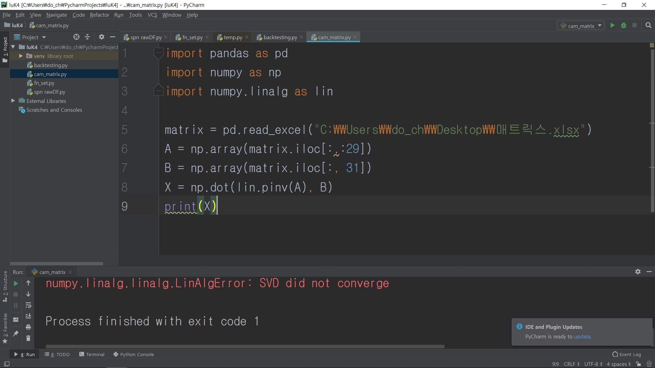Open the Refactor menu

99,15
